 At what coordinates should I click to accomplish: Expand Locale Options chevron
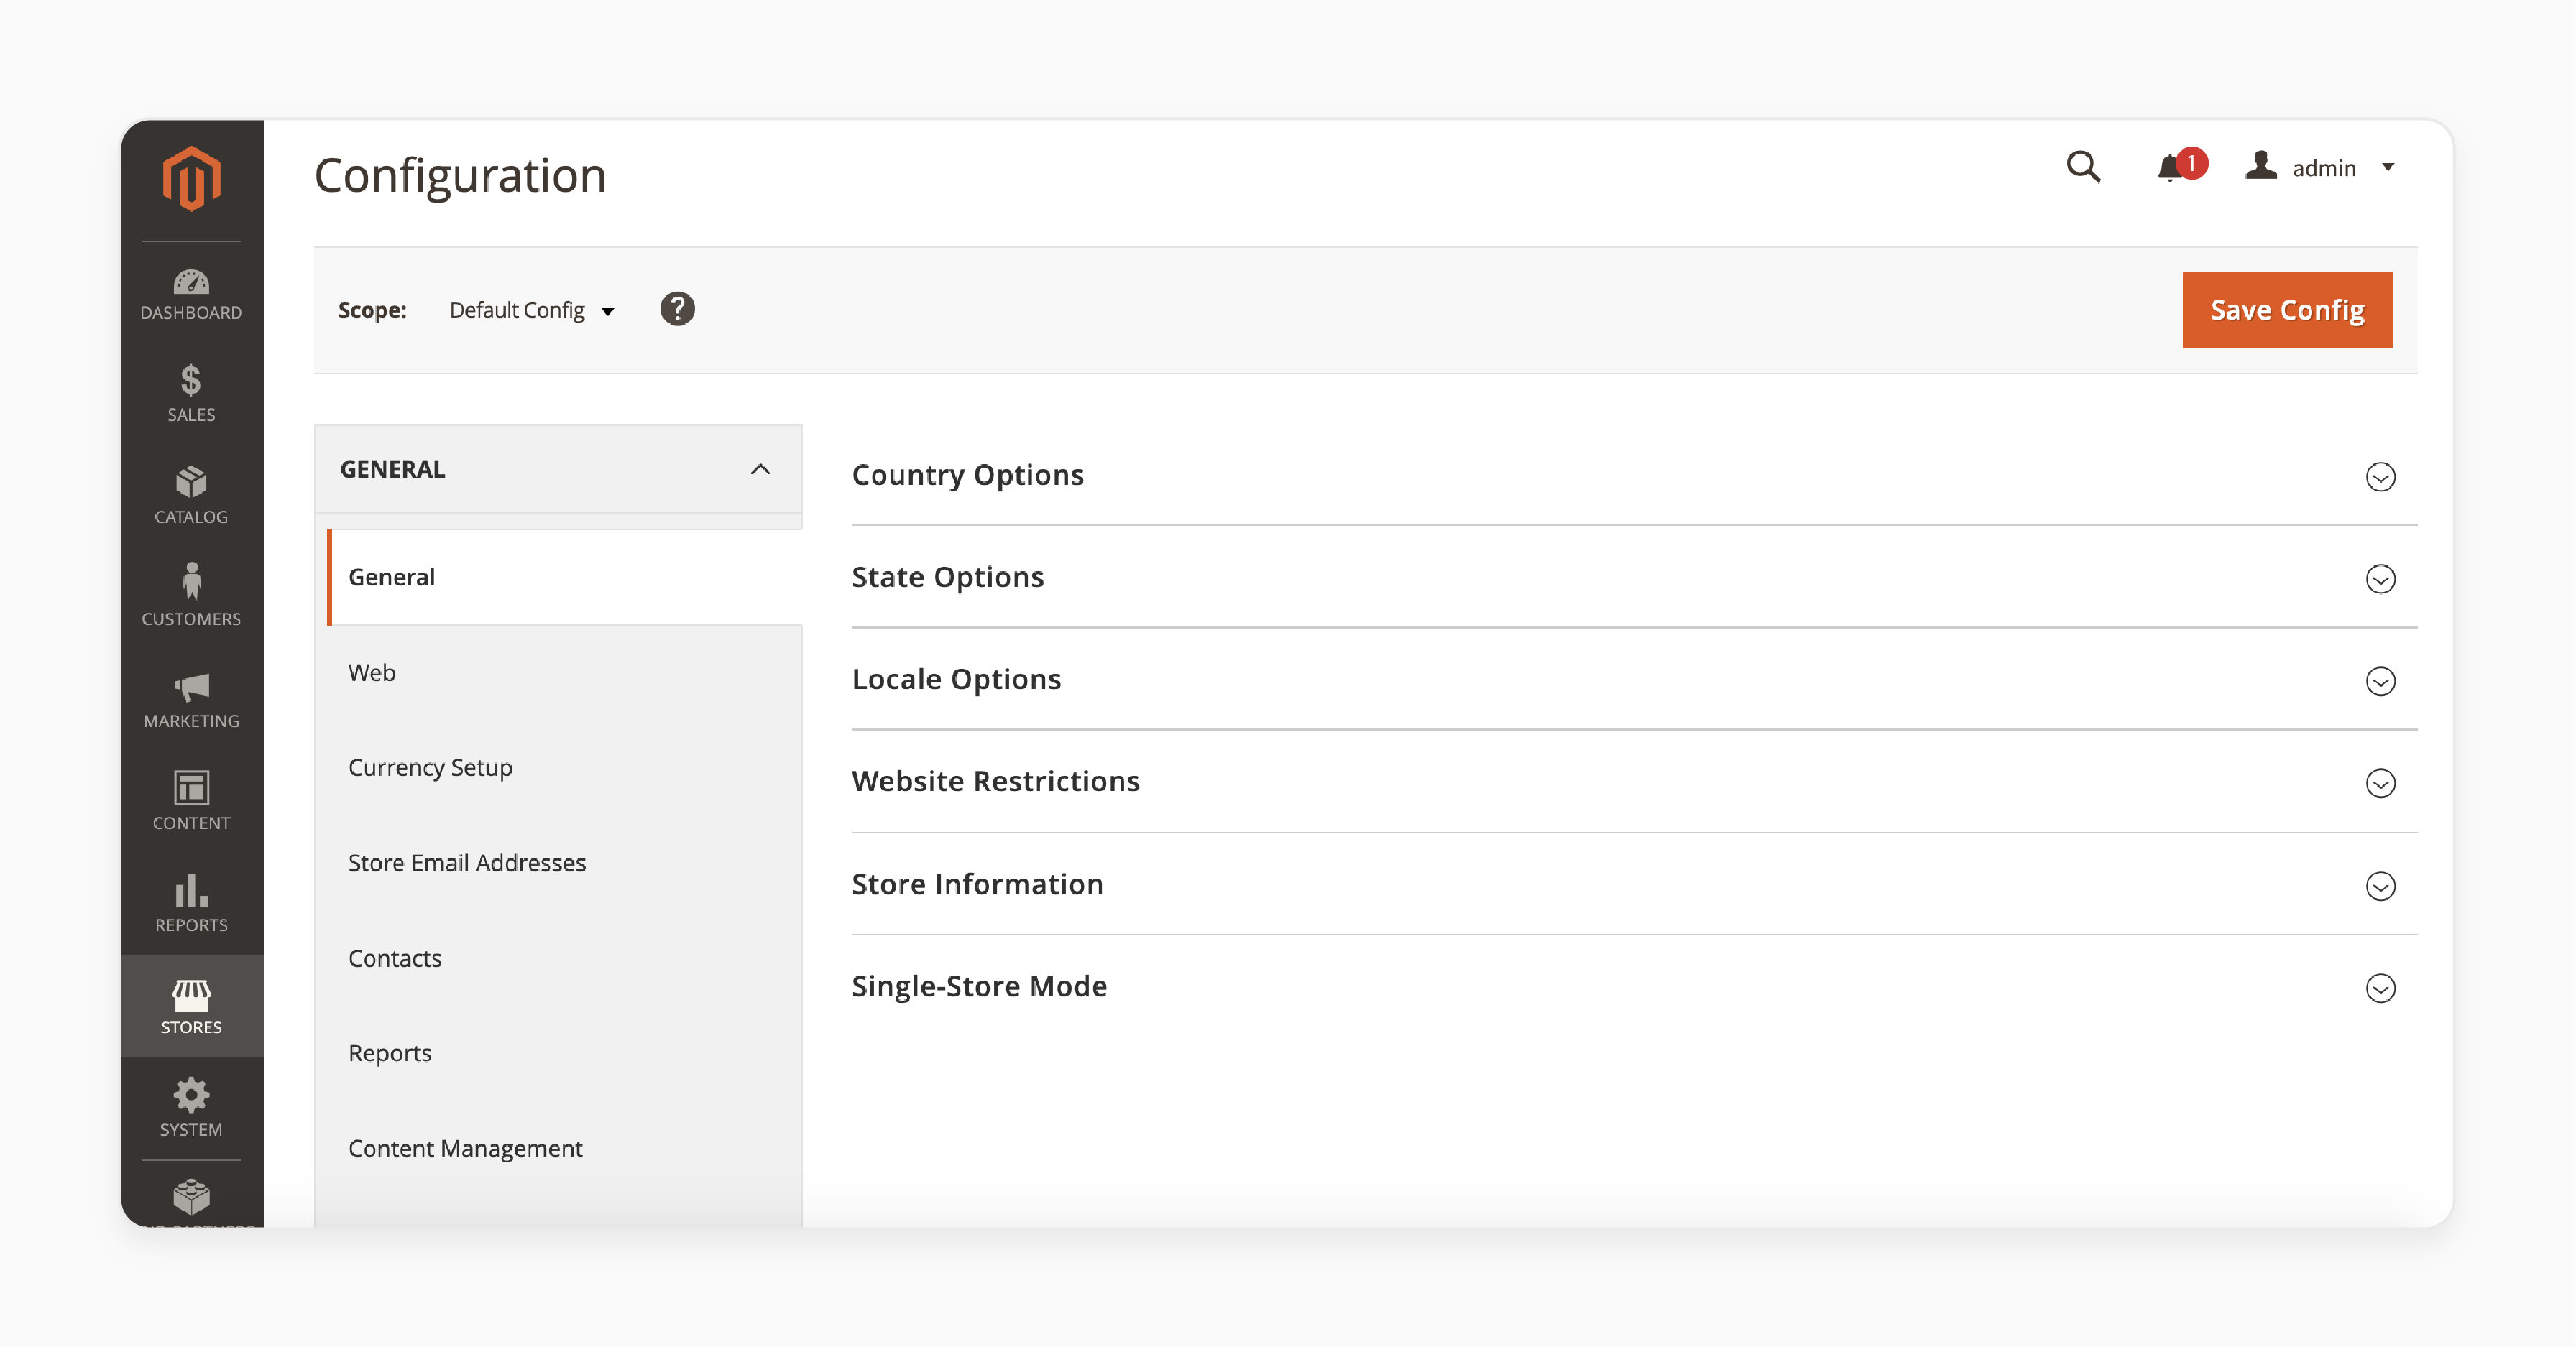2380,682
